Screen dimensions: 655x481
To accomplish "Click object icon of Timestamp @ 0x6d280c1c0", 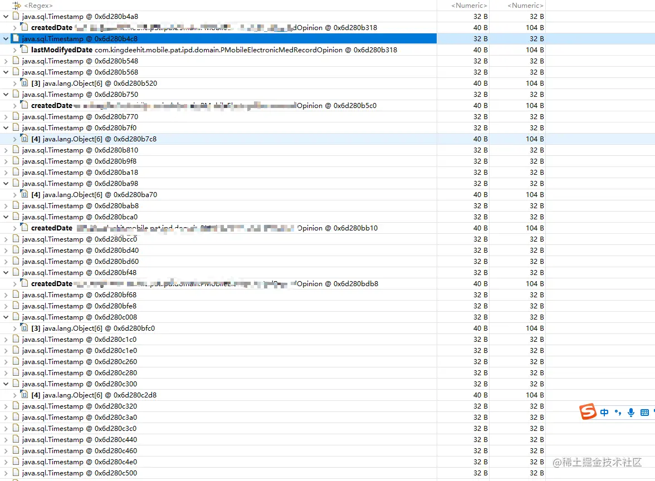I will (16, 339).
